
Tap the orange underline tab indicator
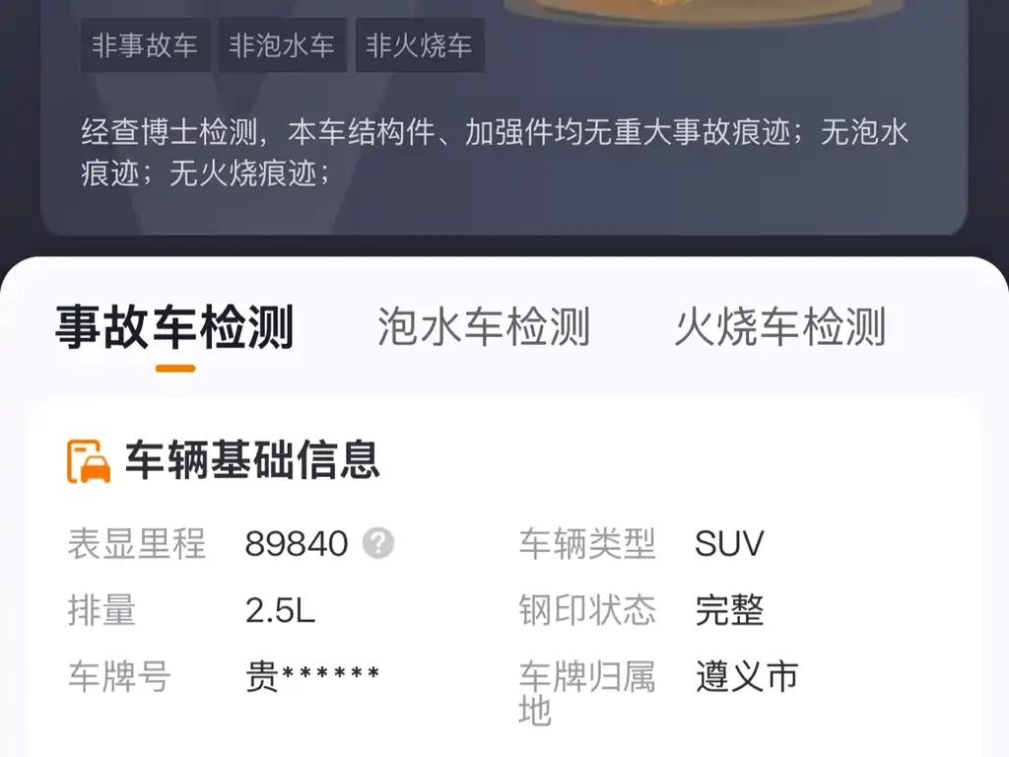tap(175, 369)
